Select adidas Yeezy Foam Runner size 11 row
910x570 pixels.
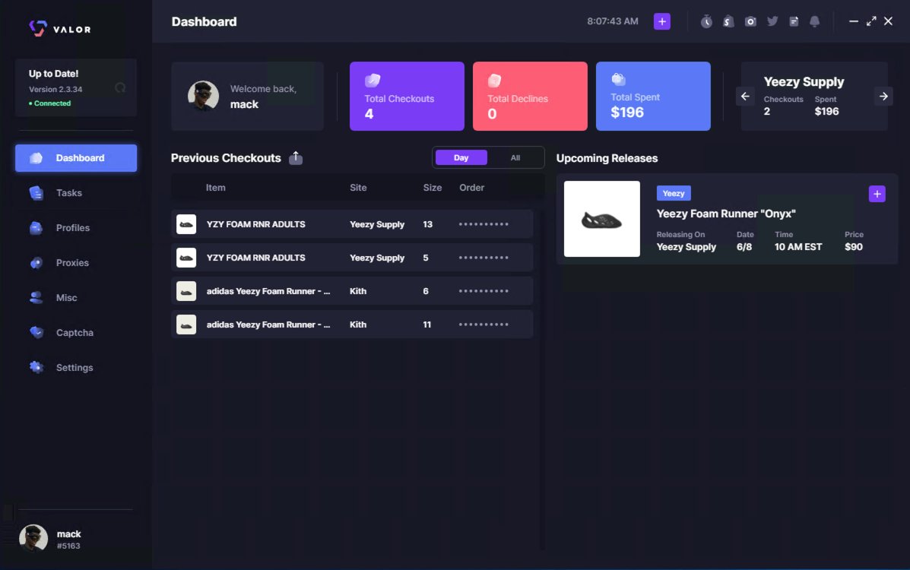pos(352,325)
